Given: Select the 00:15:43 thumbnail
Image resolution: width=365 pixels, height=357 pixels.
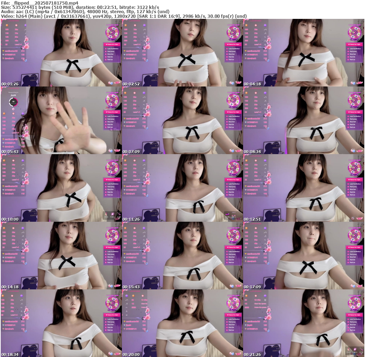Looking at the screenshot, I should (182, 256).
